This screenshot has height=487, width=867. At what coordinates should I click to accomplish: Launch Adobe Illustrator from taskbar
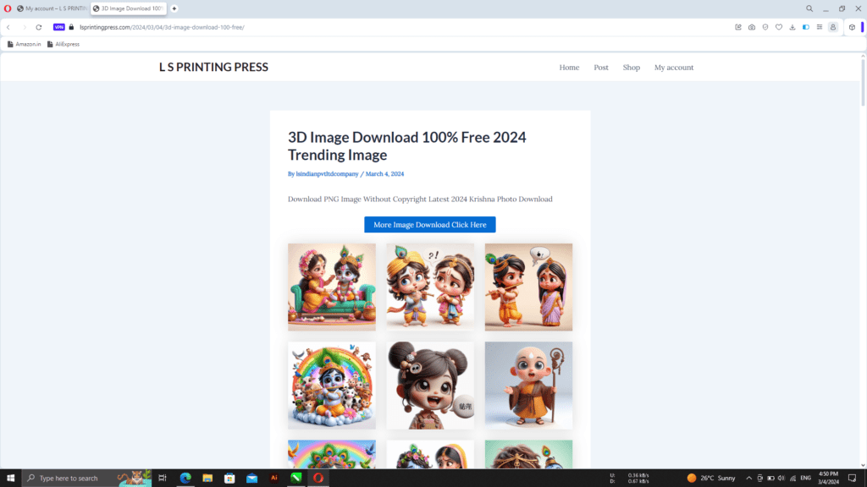click(x=273, y=479)
